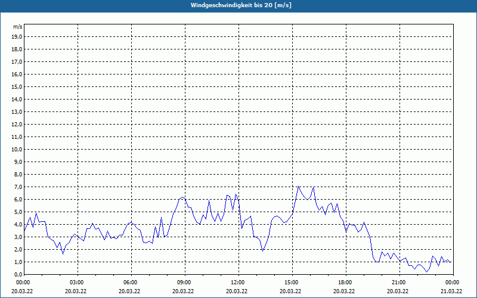Select the "20.03.22" date under 15:00
Image resolution: width=477 pixels, height=298 pixels.
[x=290, y=291]
